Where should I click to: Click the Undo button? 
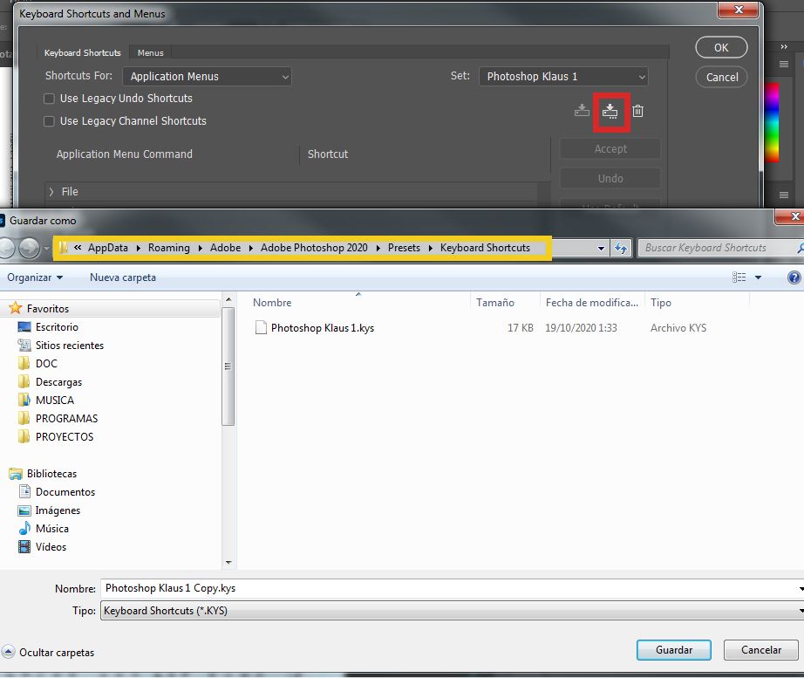pyautogui.click(x=610, y=179)
